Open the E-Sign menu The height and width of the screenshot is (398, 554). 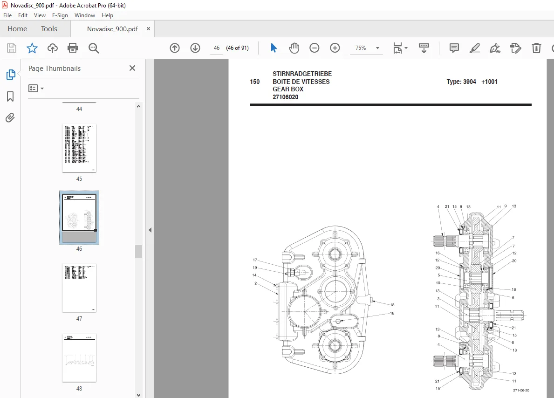coord(60,15)
